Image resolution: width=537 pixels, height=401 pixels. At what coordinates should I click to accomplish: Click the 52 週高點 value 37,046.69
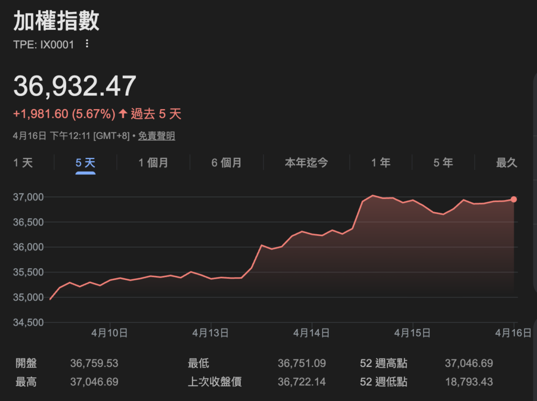click(x=469, y=363)
